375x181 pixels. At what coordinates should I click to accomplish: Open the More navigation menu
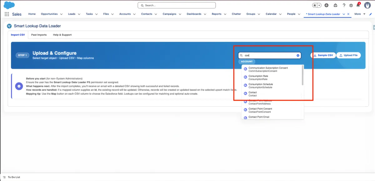pyautogui.click(x=360, y=14)
